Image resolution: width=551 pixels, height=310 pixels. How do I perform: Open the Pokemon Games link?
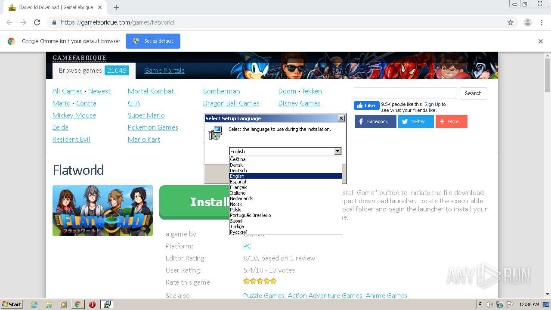[153, 127]
